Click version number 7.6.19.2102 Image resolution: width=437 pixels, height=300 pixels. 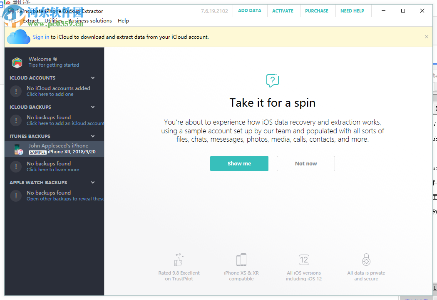[x=214, y=11]
